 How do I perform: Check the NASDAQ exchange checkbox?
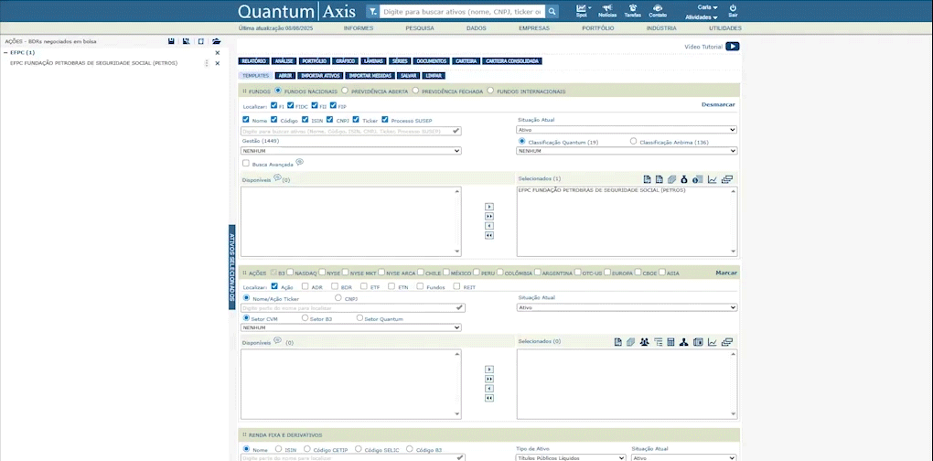290,273
